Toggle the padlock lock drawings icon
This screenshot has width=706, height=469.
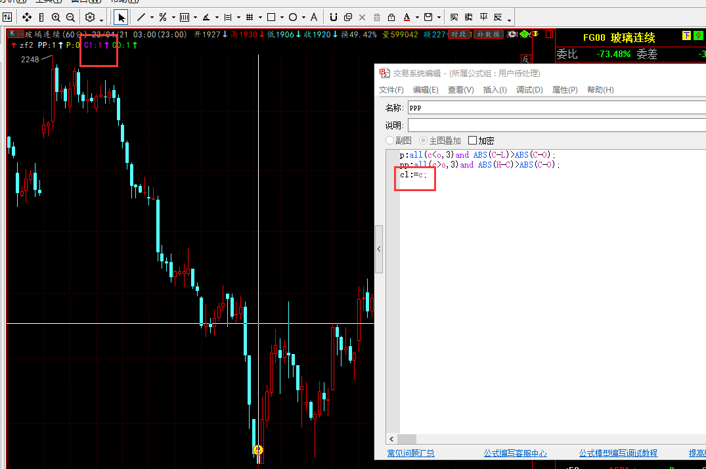point(391,17)
